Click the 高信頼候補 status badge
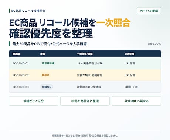The width and height of the screenshot is (170, 140). (48, 63)
